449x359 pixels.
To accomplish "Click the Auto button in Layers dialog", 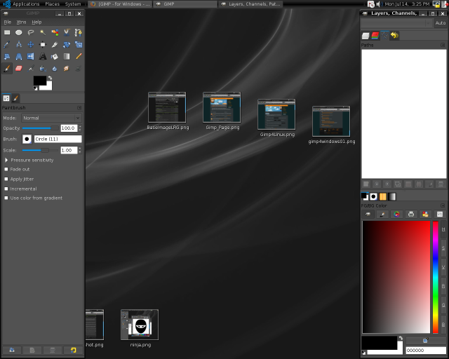I will [440, 23].
